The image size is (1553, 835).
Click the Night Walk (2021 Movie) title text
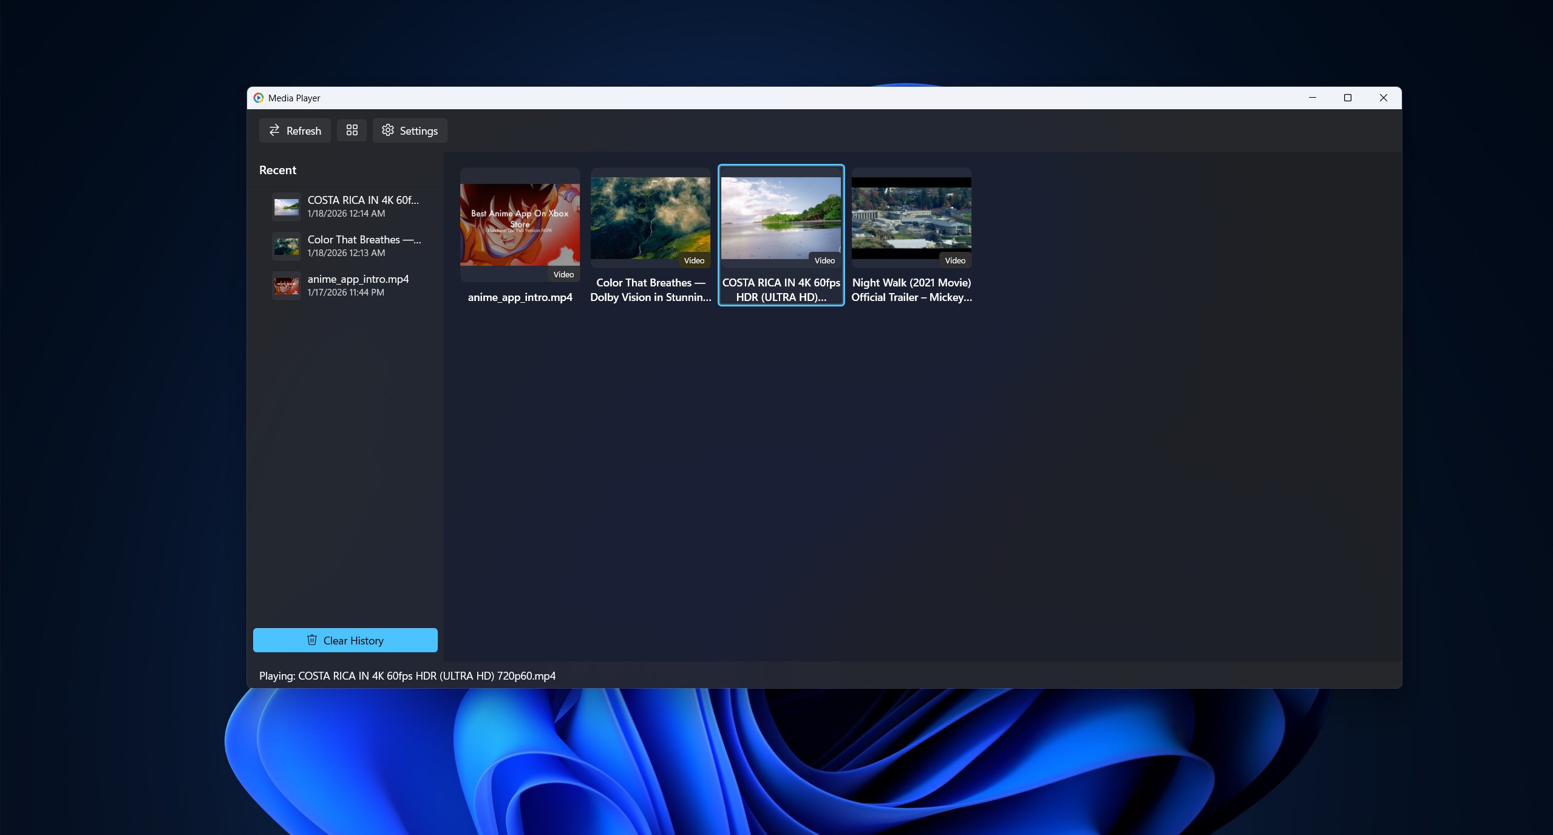(x=911, y=283)
